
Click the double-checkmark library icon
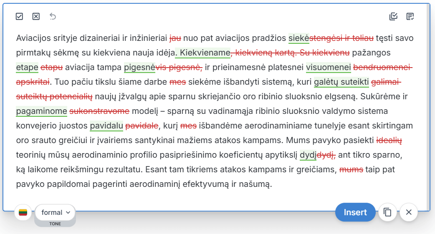coord(393,16)
